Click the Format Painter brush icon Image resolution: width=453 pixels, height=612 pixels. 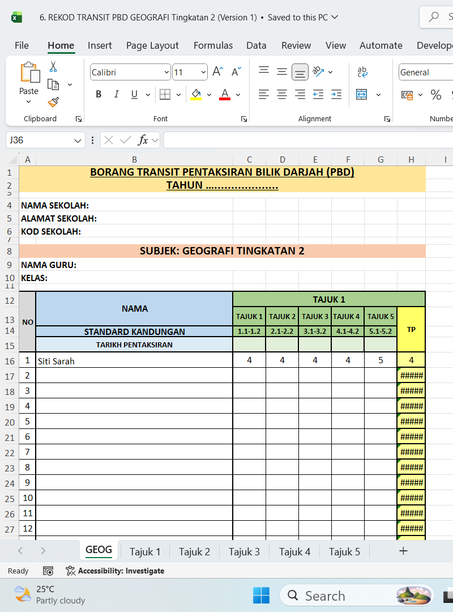[x=53, y=102]
